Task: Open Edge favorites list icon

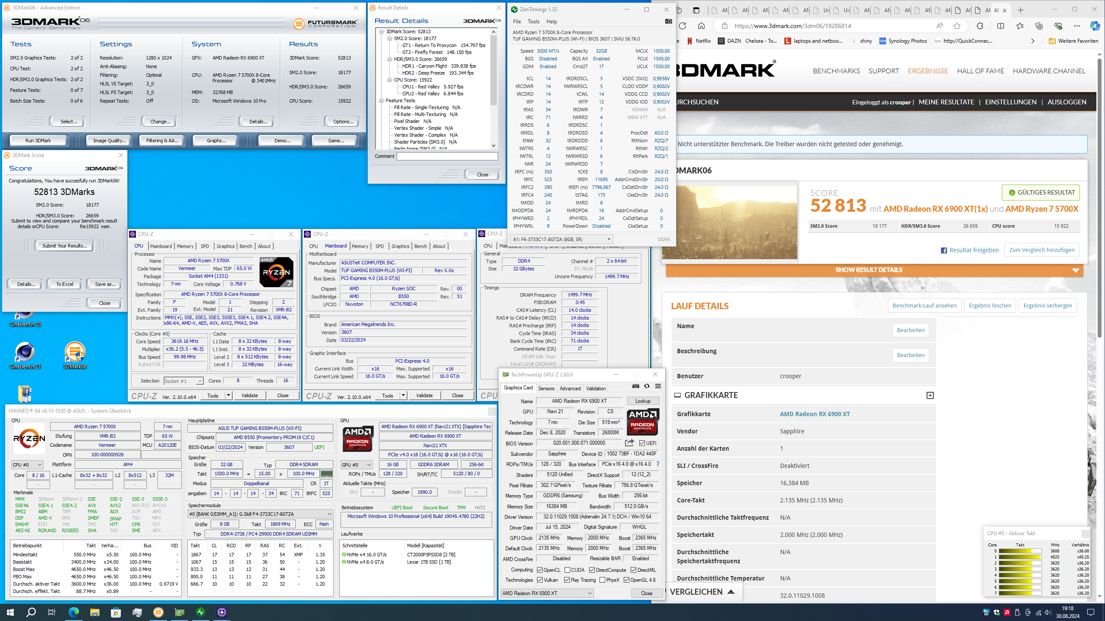Action: coord(1020,26)
